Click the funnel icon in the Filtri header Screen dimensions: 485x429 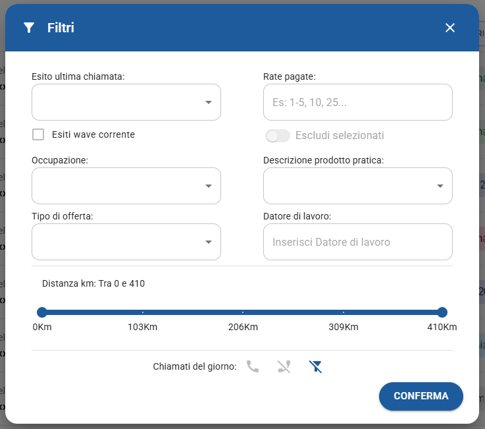tap(28, 28)
